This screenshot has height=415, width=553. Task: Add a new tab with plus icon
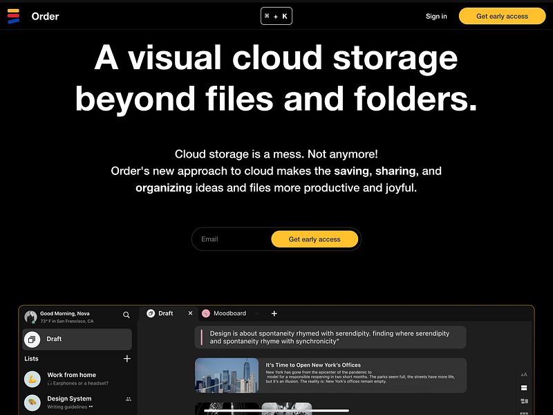click(x=274, y=313)
